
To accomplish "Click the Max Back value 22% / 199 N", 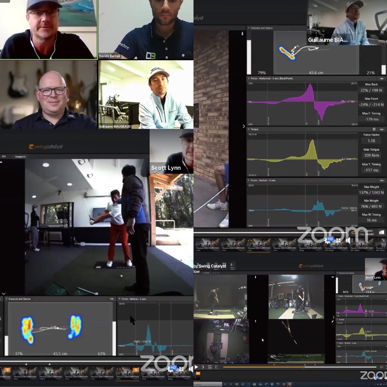I will (372, 90).
